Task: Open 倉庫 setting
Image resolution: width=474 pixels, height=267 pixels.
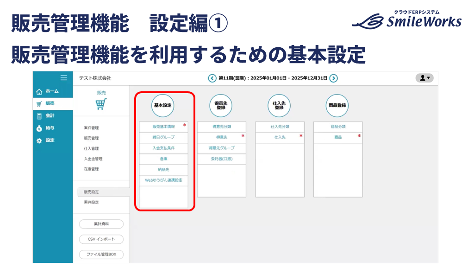Action: coord(163,159)
